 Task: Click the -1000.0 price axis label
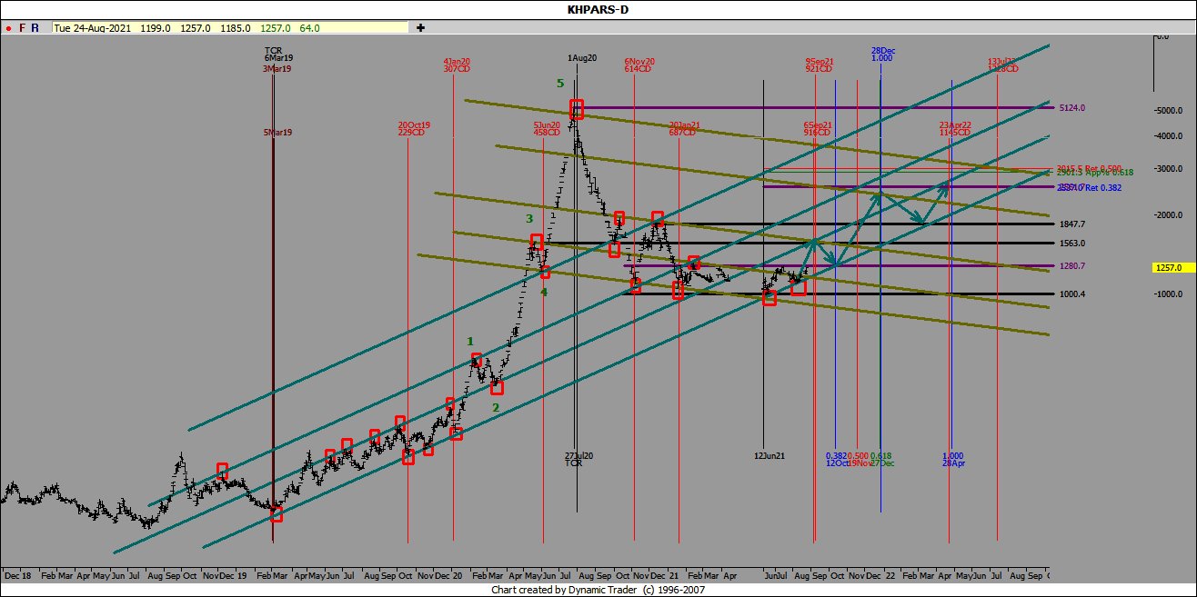point(1167,294)
